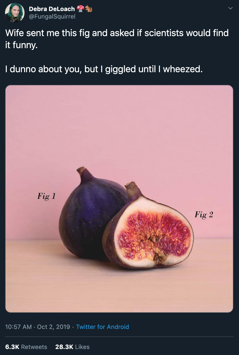Open Debra DeLoach's profile picture
The height and width of the screenshot is (355, 239).
click(15, 13)
